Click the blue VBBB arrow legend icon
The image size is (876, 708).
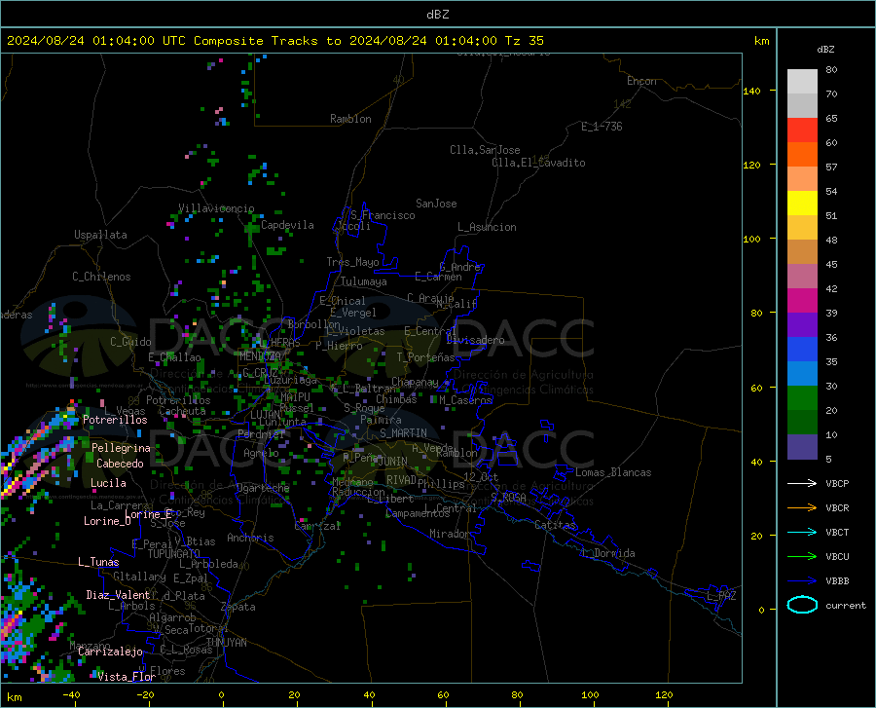(x=802, y=581)
